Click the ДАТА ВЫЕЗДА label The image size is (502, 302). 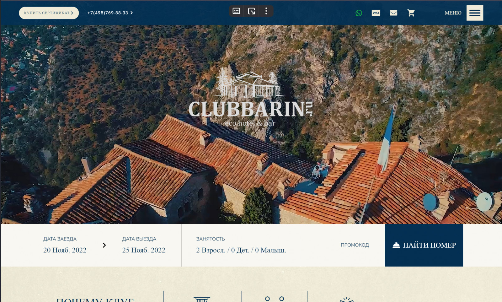[x=139, y=239]
